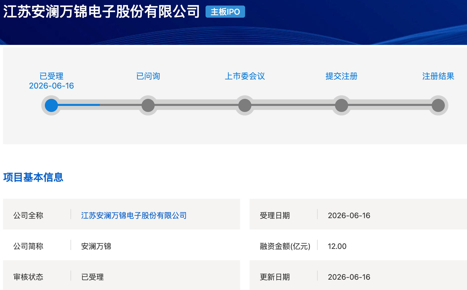Image resolution: width=467 pixels, height=290 pixels.
Task: Click the 2026-06-16 value in 更新日期 row
Action: [x=349, y=277]
